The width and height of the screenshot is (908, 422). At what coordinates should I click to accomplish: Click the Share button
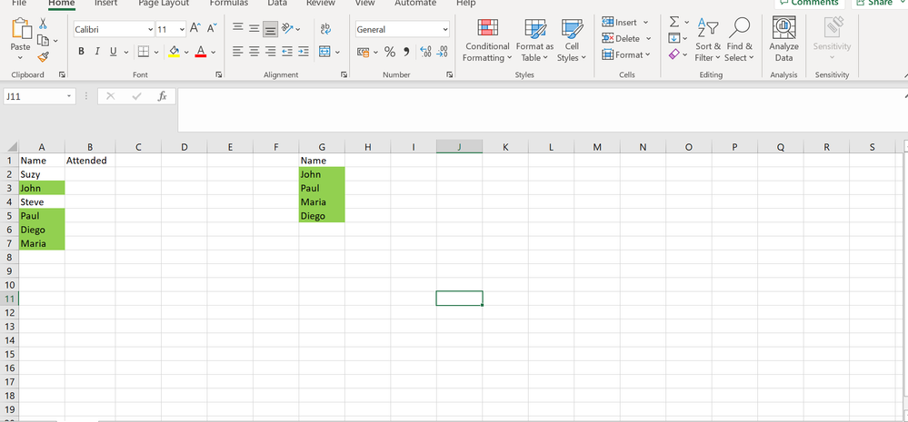click(x=878, y=3)
